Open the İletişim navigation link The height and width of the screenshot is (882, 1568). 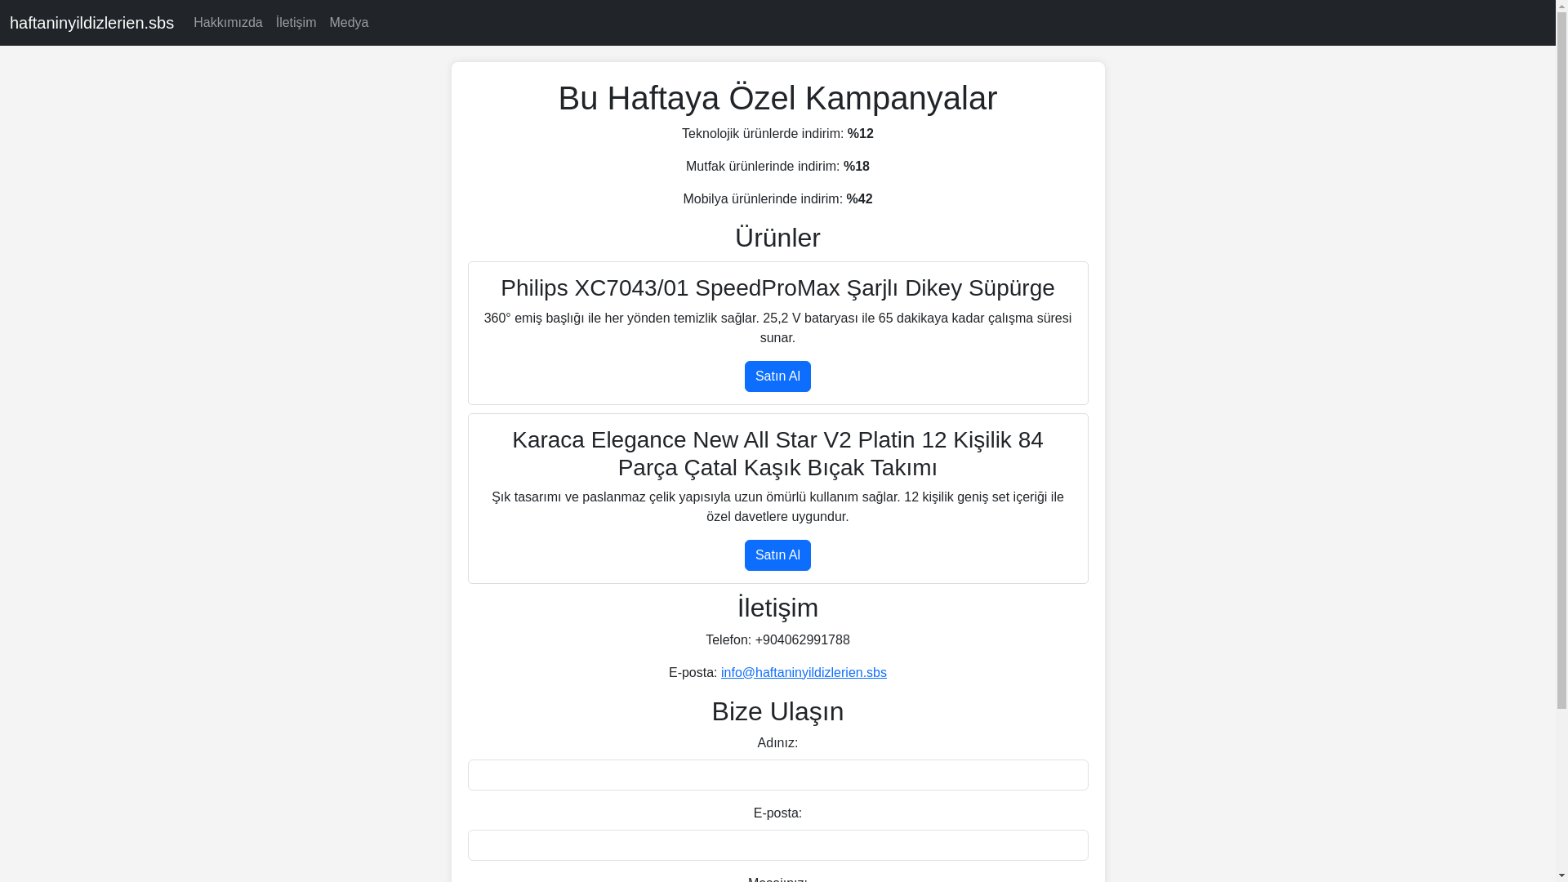pyautogui.click(x=296, y=23)
